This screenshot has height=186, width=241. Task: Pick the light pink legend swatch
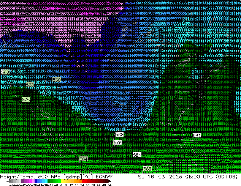click(x=33, y=181)
